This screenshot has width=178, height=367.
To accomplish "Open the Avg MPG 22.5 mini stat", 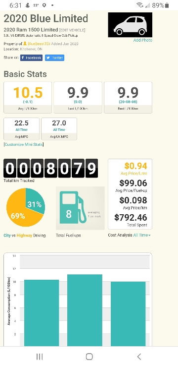I will 21,129.
